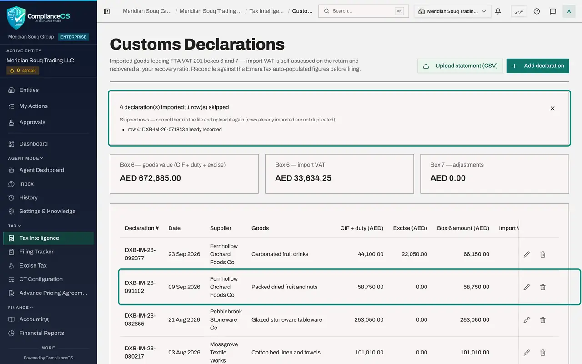Open the Dashboard page

tap(48, 144)
